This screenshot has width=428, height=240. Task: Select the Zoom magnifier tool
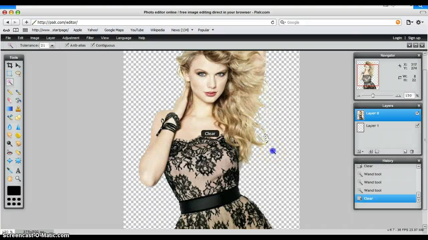[18, 179]
